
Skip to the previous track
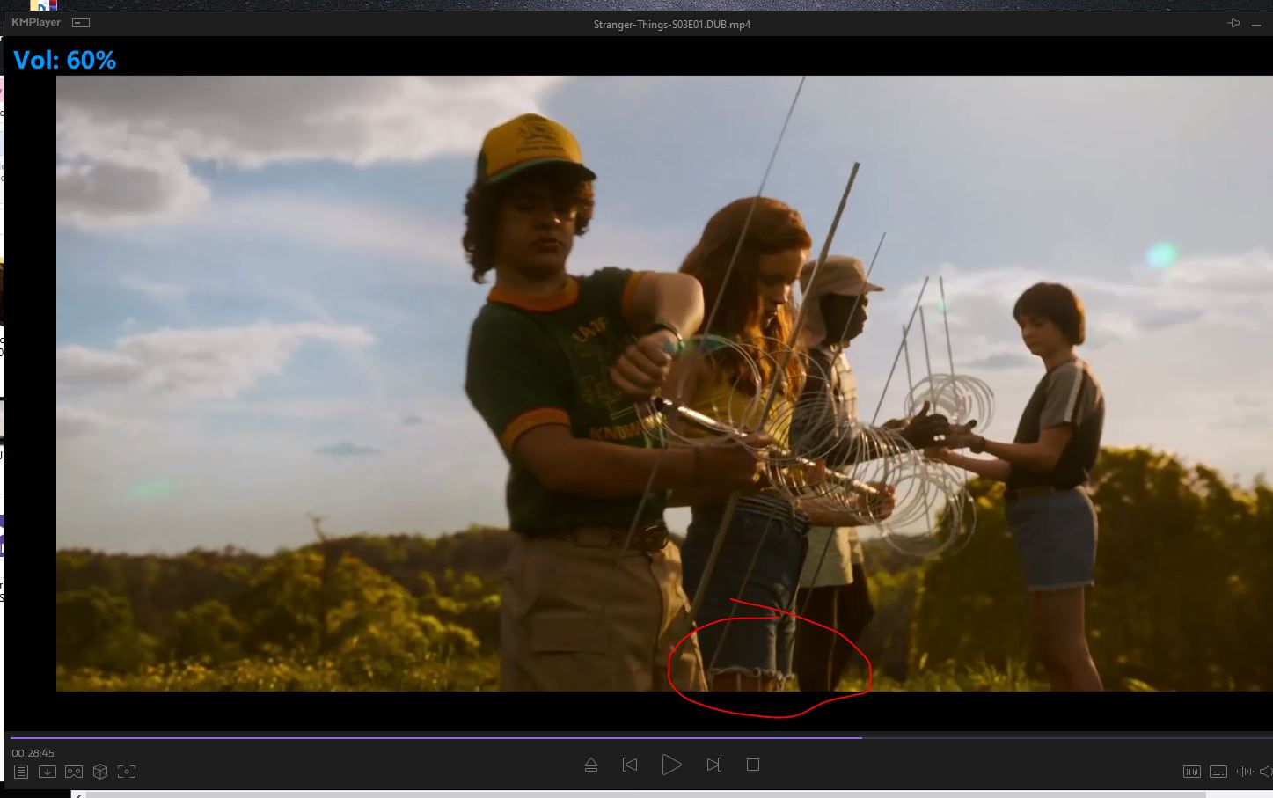coord(630,765)
